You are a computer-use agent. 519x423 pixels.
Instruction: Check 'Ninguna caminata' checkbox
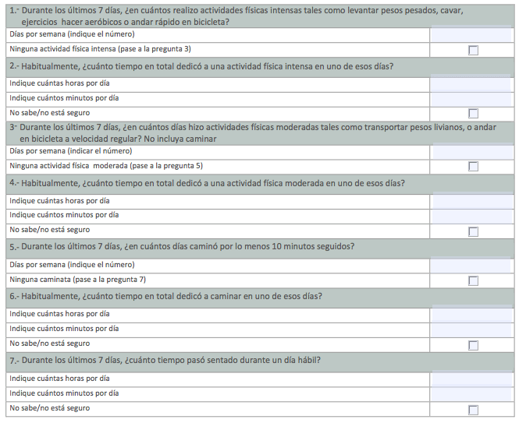tap(473, 280)
